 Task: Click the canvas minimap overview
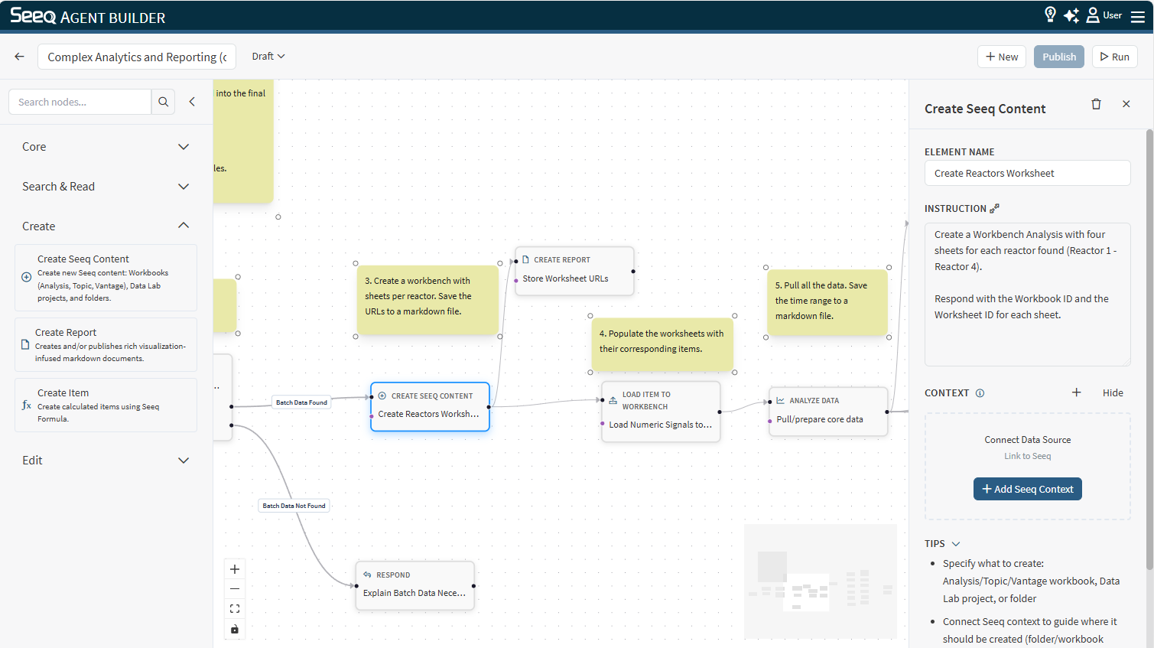(820, 581)
